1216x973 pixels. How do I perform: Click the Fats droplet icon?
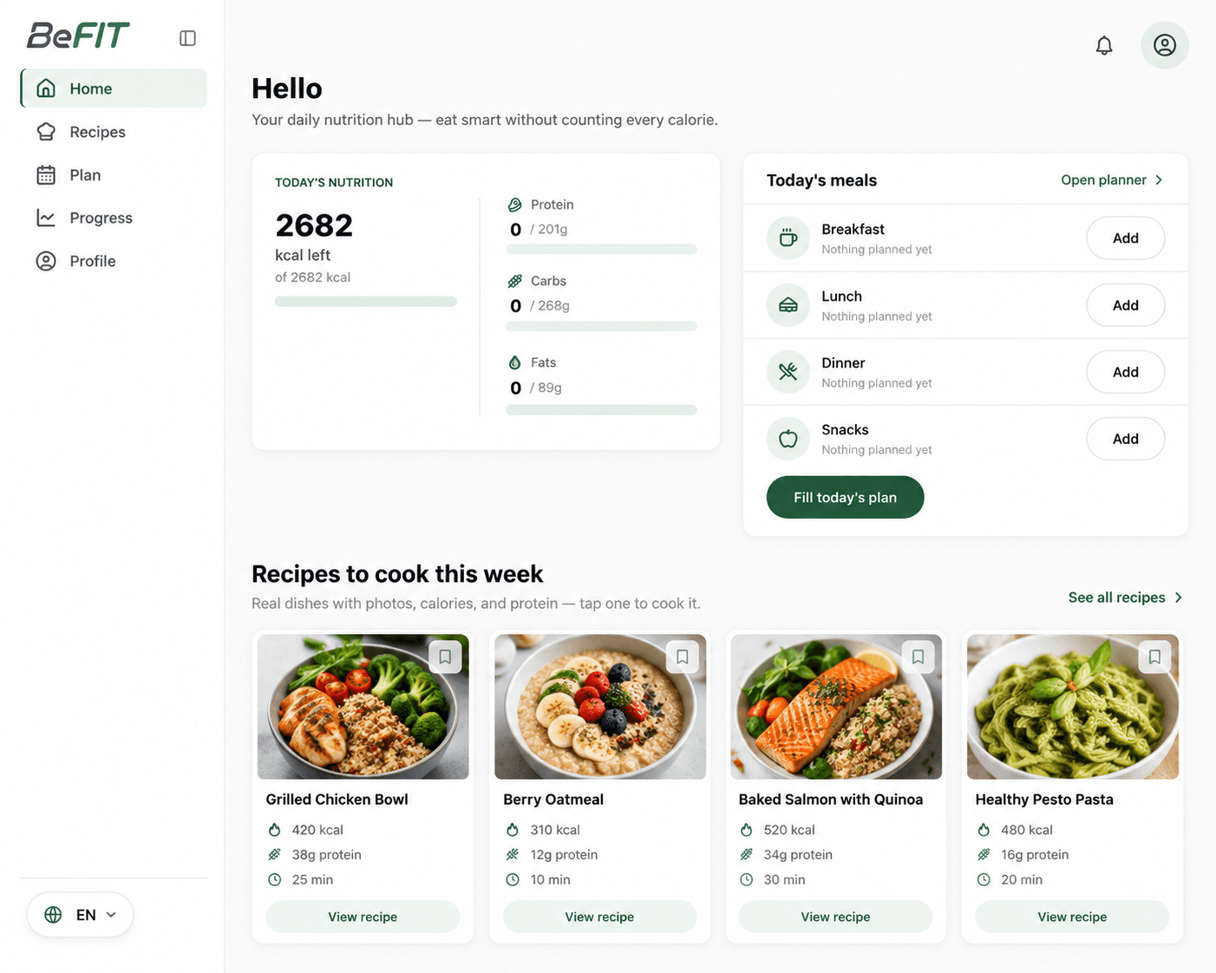pos(514,362)
